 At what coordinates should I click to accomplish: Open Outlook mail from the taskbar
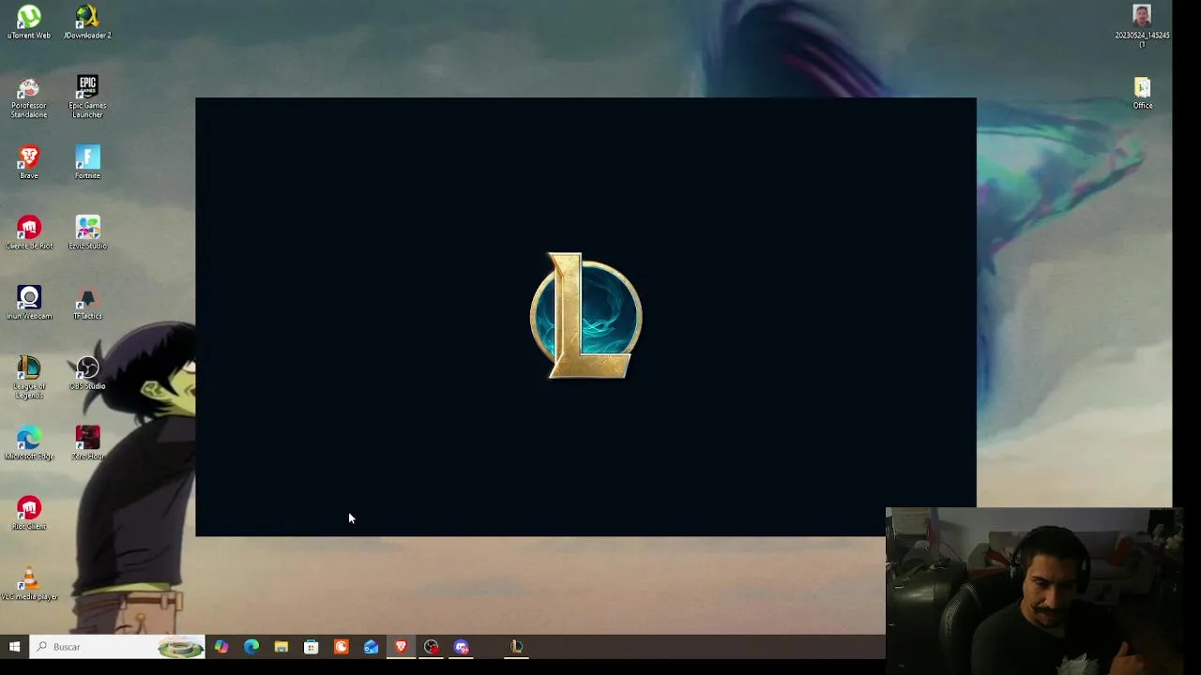coord(372,647)
